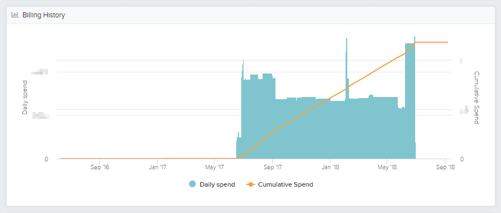Click the Sep '16 x-axis label
501x213 pixels.
point(100,167)
